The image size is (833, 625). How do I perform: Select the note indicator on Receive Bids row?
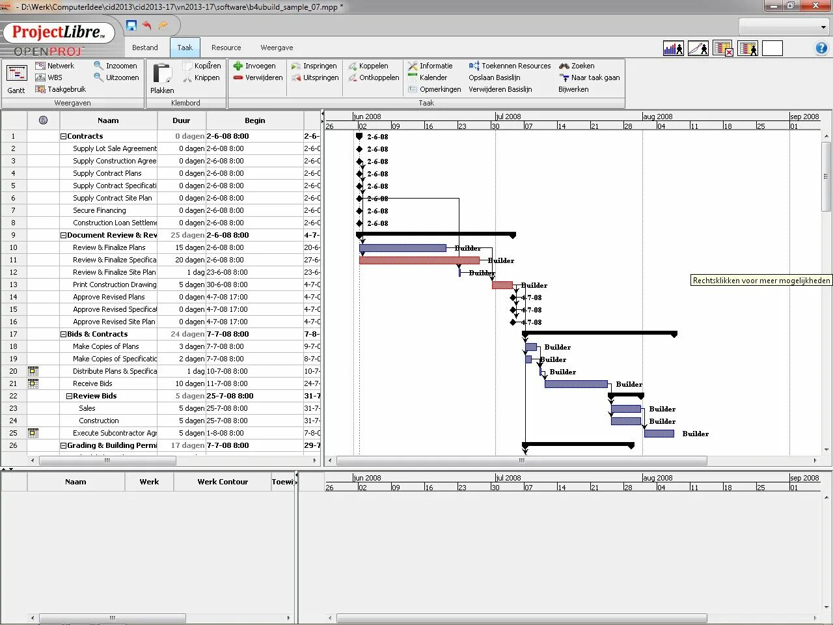(33, 383)
